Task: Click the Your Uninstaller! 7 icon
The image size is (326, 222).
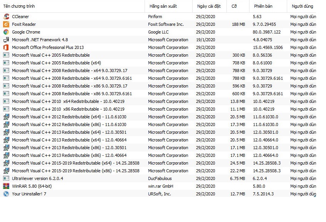Action: 6,194
